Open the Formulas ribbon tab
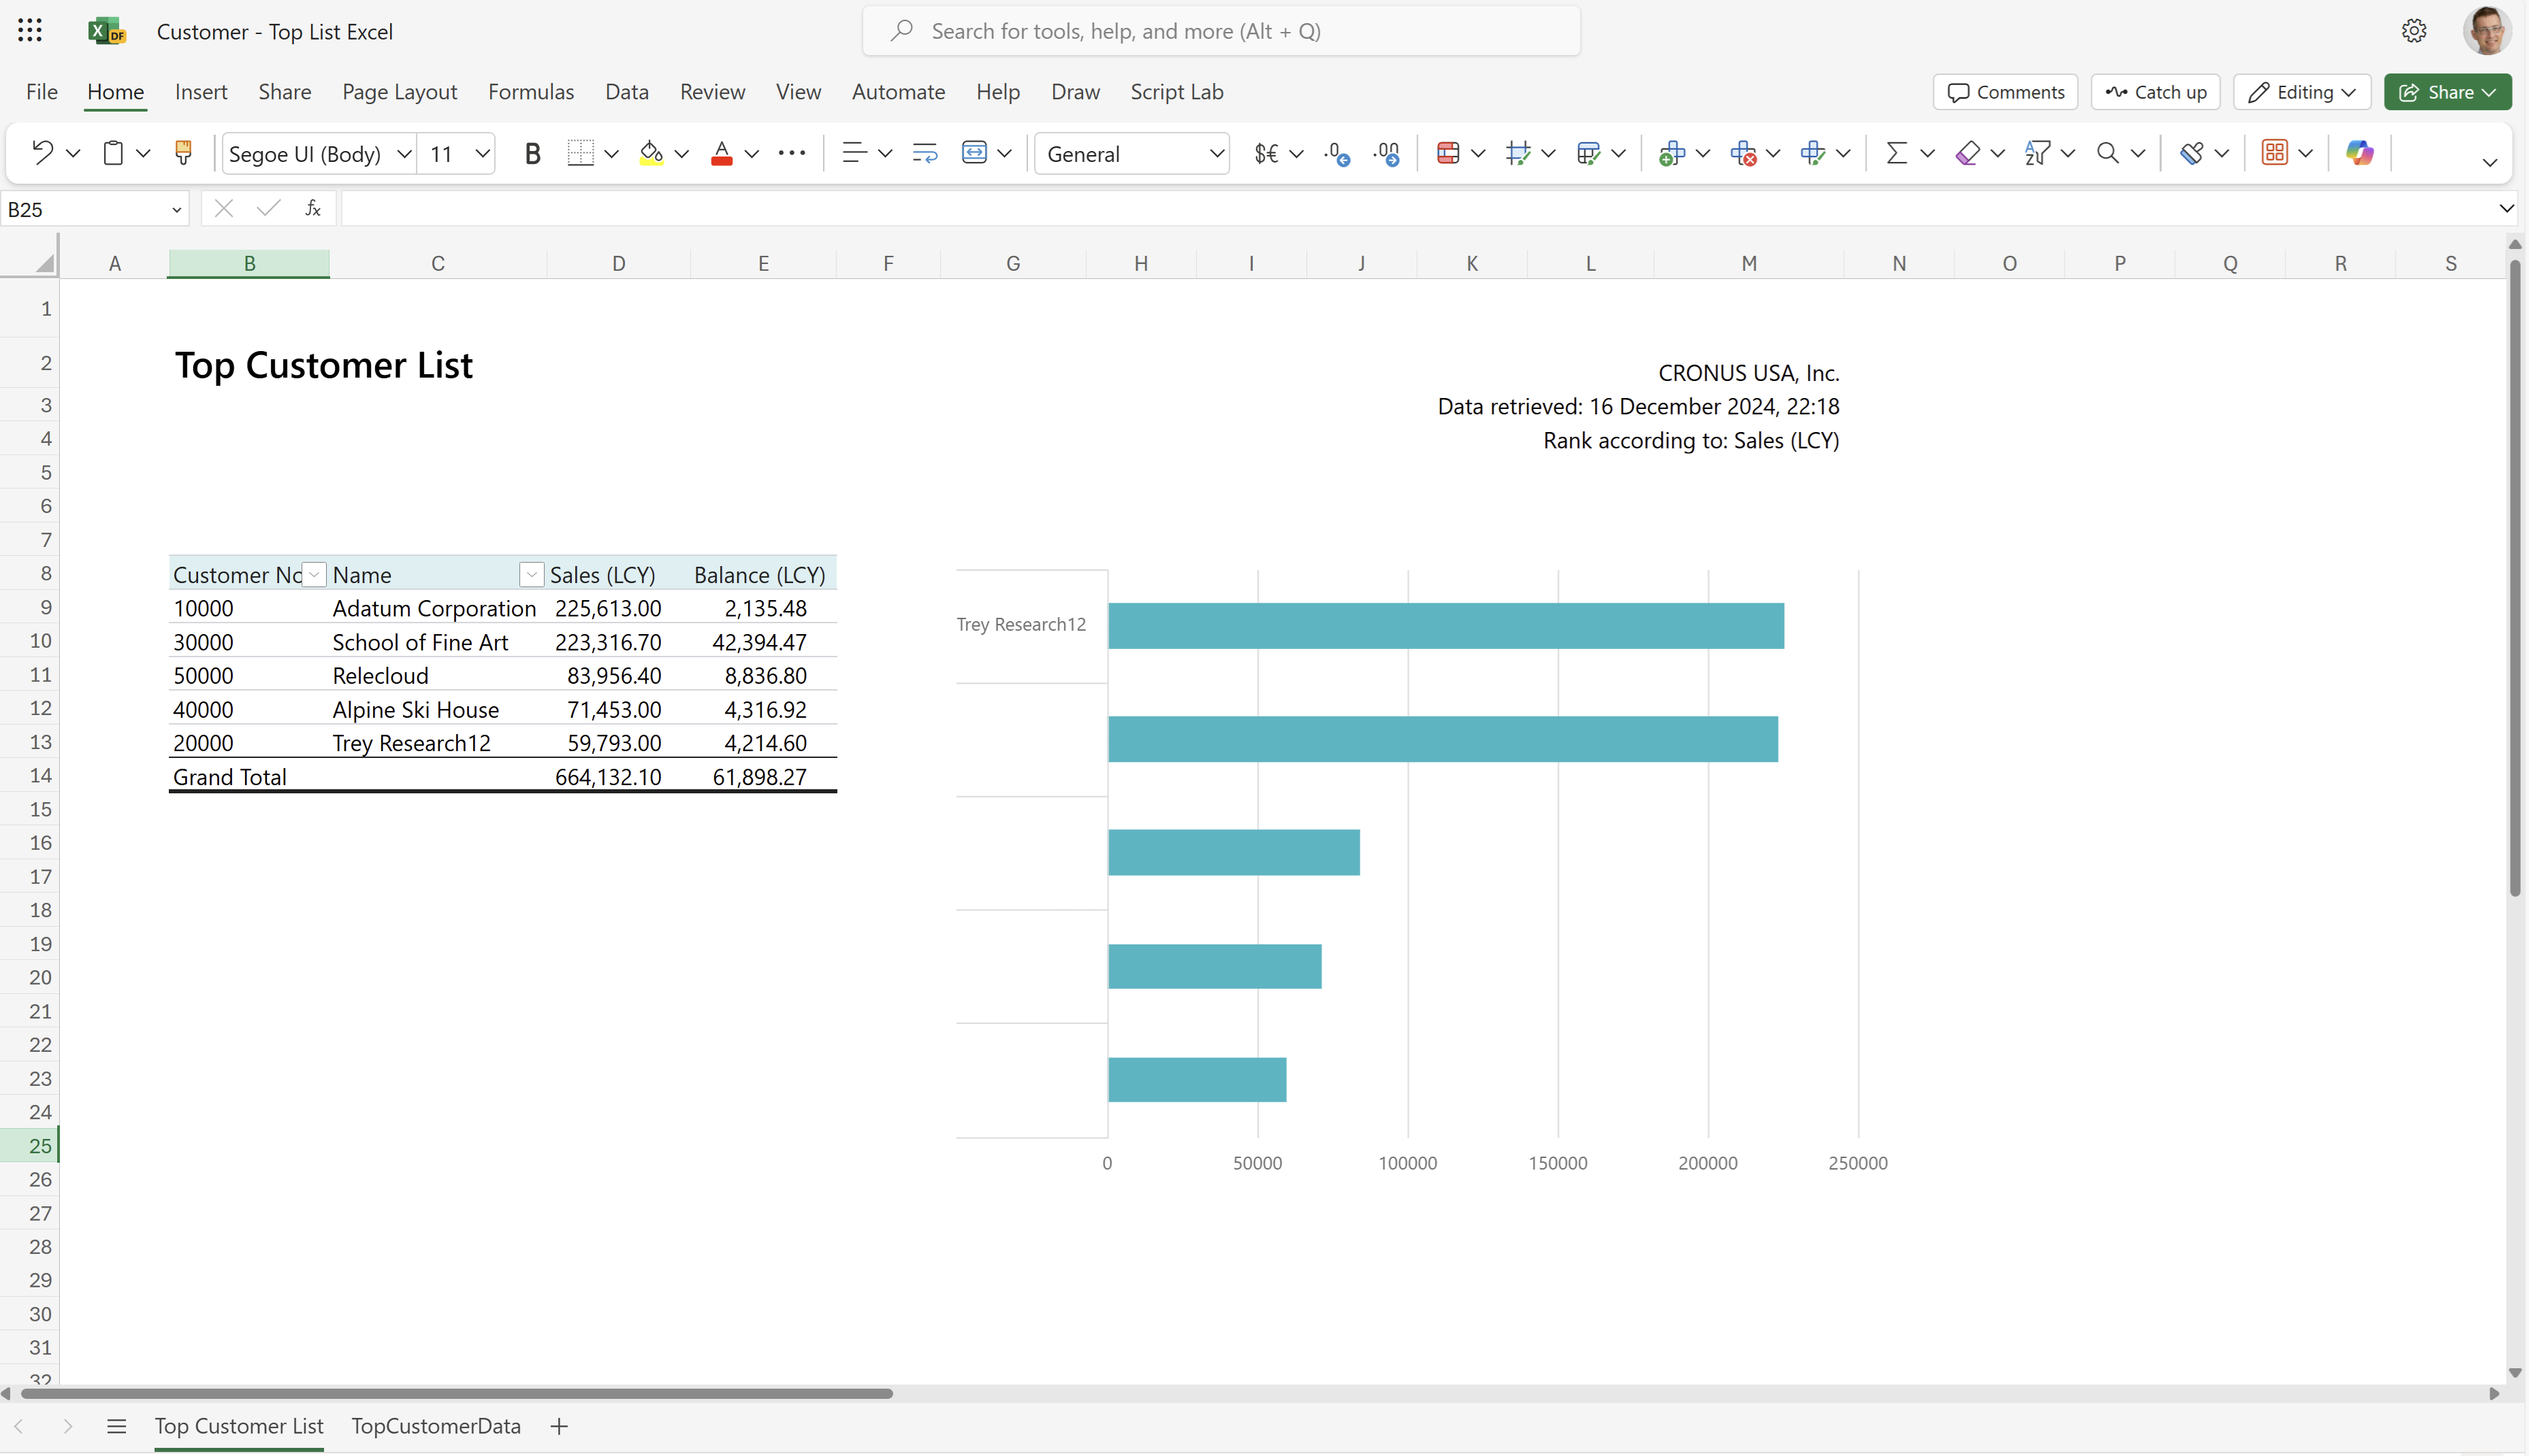 point(530,90)
